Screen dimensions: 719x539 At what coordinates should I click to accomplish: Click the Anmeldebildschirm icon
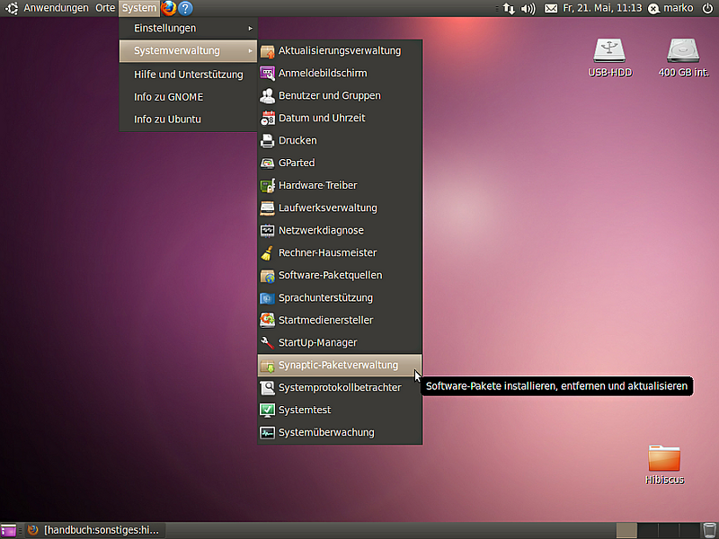click(x=267, y=74)
